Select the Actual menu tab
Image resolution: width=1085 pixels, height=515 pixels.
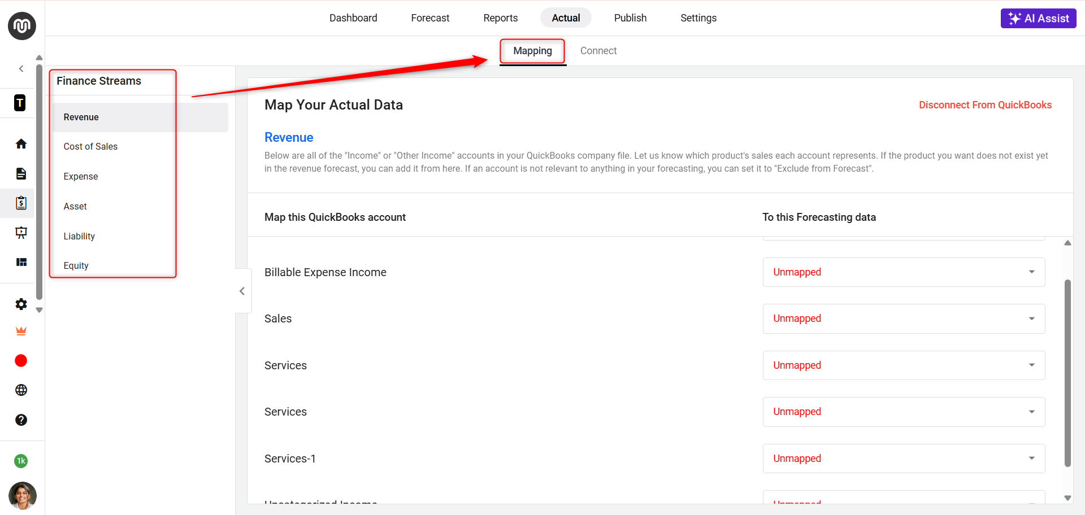(566, 18)
